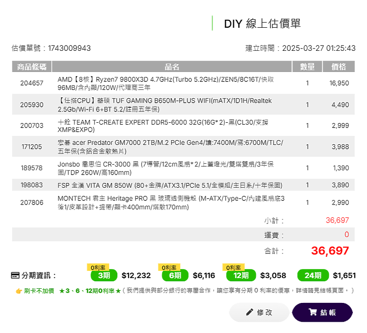Viewport: 367px width, 333px height.
Task: Click the installment amount $12,232
Action: [x=136, y=276]
